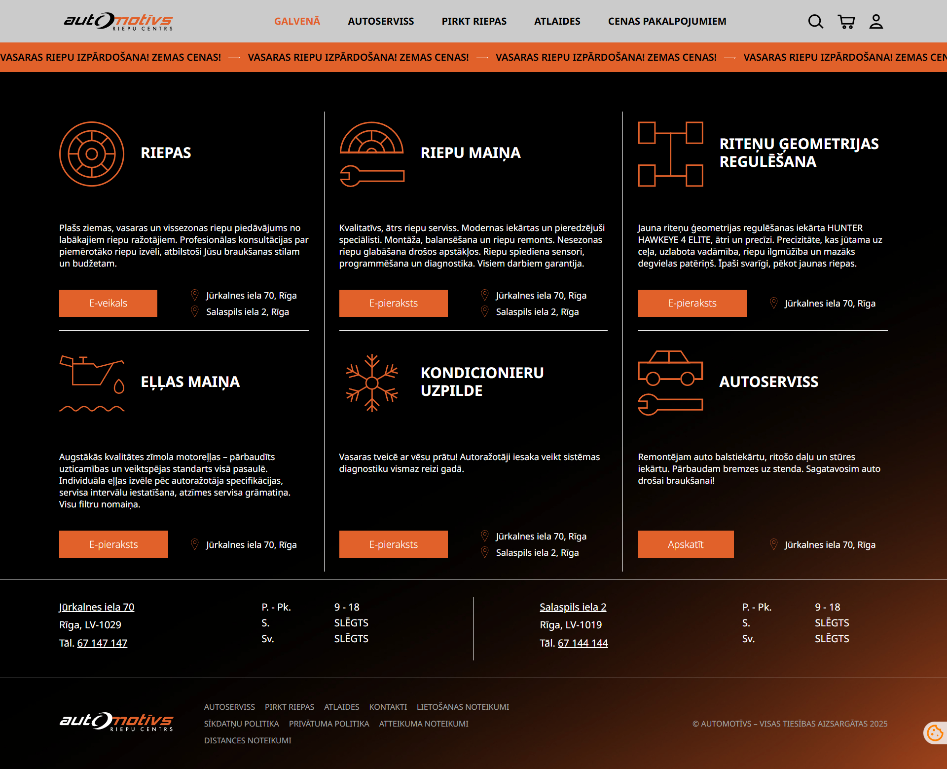Screen dimensions: 947x769
Task: Call phone number 67 144 144
Action: [583, 643]
